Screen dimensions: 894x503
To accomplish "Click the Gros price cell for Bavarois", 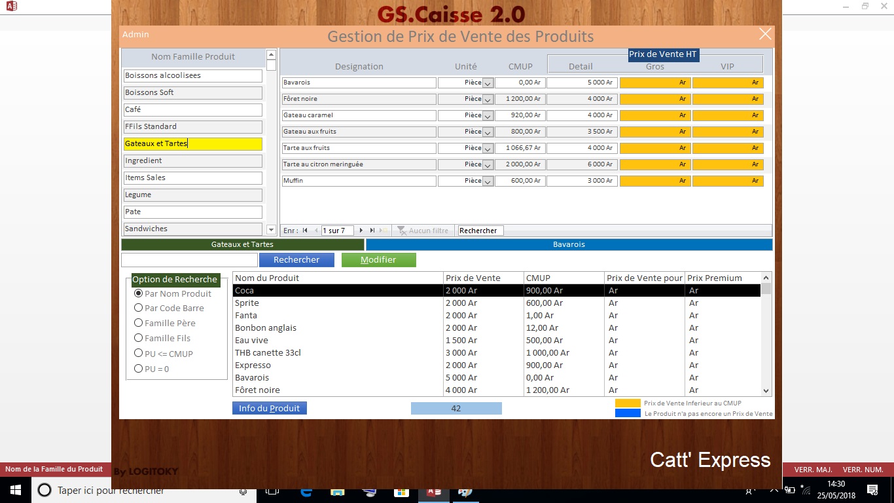I will coord(654,83).
